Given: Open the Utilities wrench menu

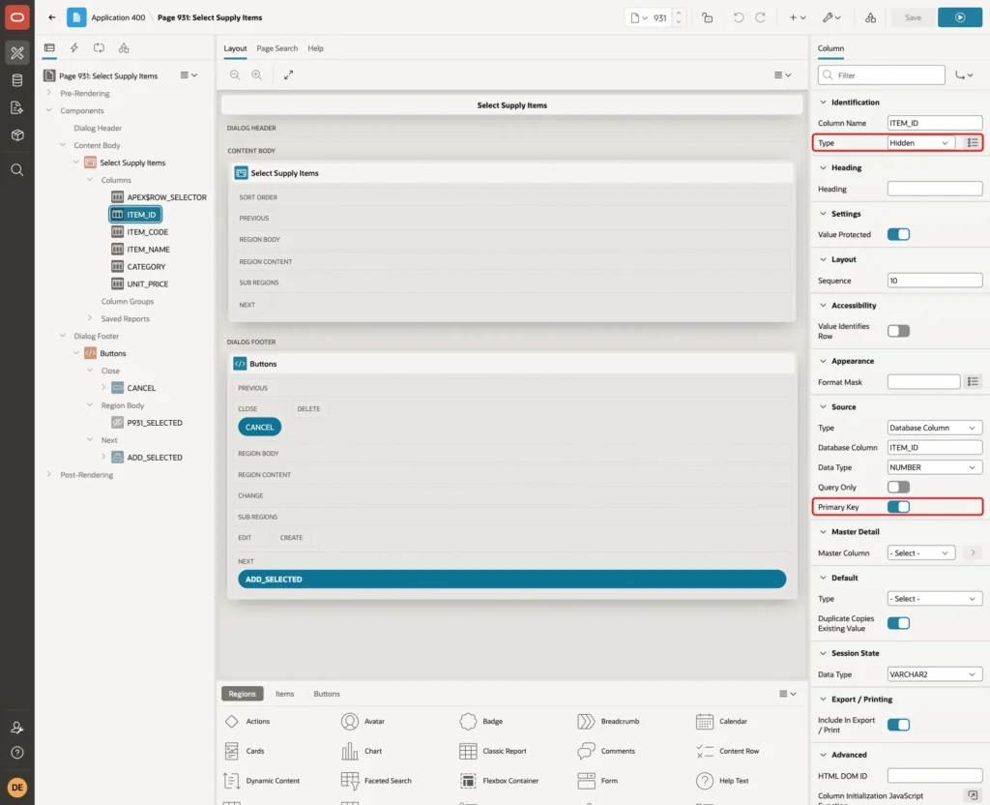Looking at the screenshot, I should 831,17.
